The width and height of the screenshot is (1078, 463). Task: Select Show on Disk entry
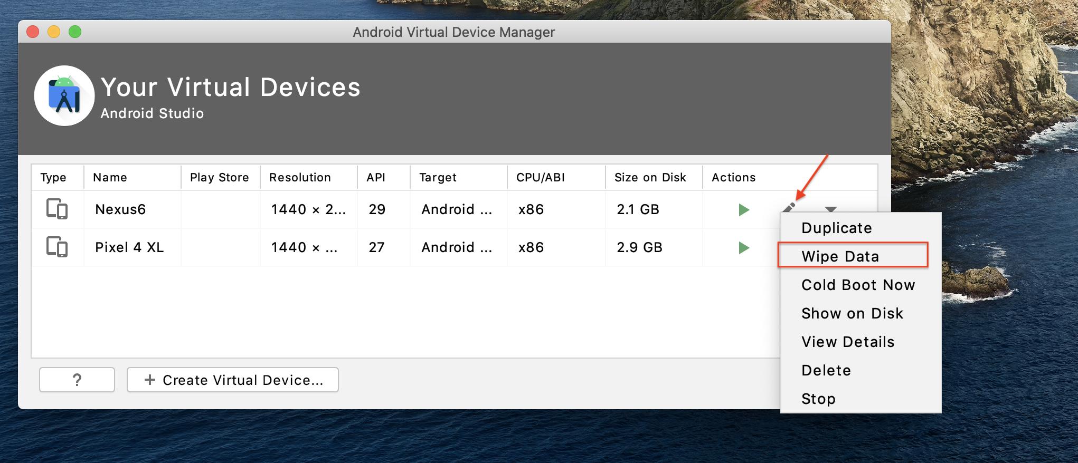point(852,313)
